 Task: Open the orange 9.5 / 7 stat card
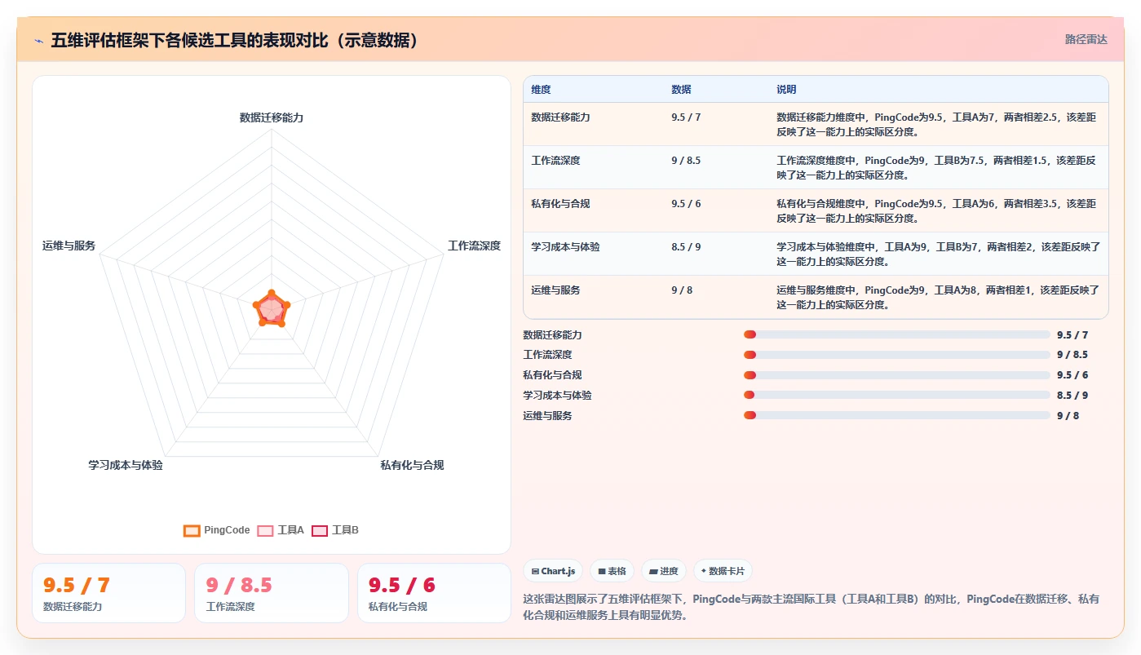(x=108, y=593)
